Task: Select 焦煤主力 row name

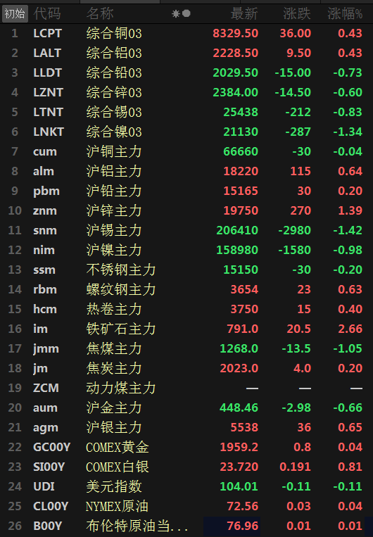Action: [x=114, y=348]
